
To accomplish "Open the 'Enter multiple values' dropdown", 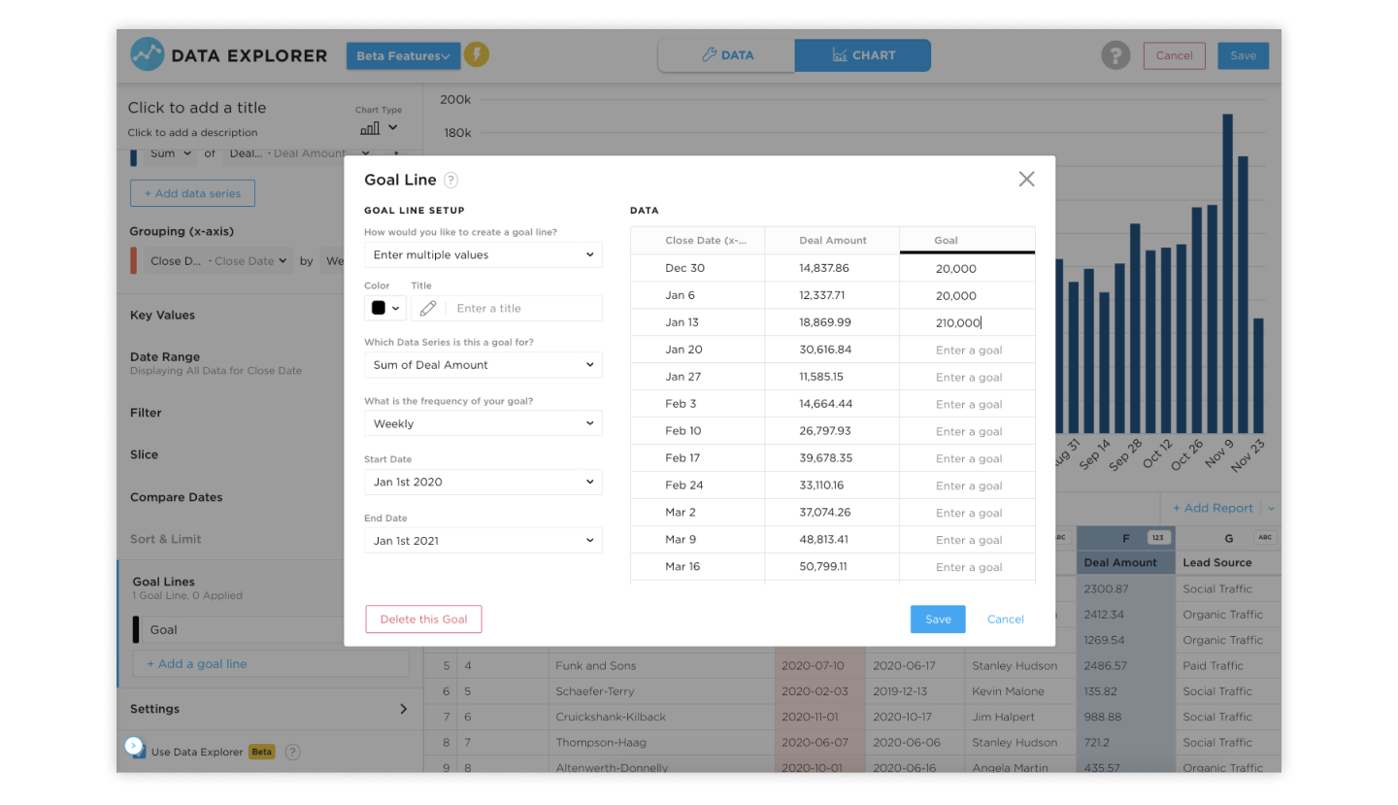I will (483, 254).
